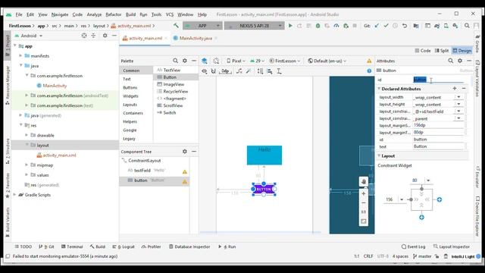This screenshot has width=485, height=273.
Task: Switch to the activity_main.xml tab
Action: coord(145,38)
